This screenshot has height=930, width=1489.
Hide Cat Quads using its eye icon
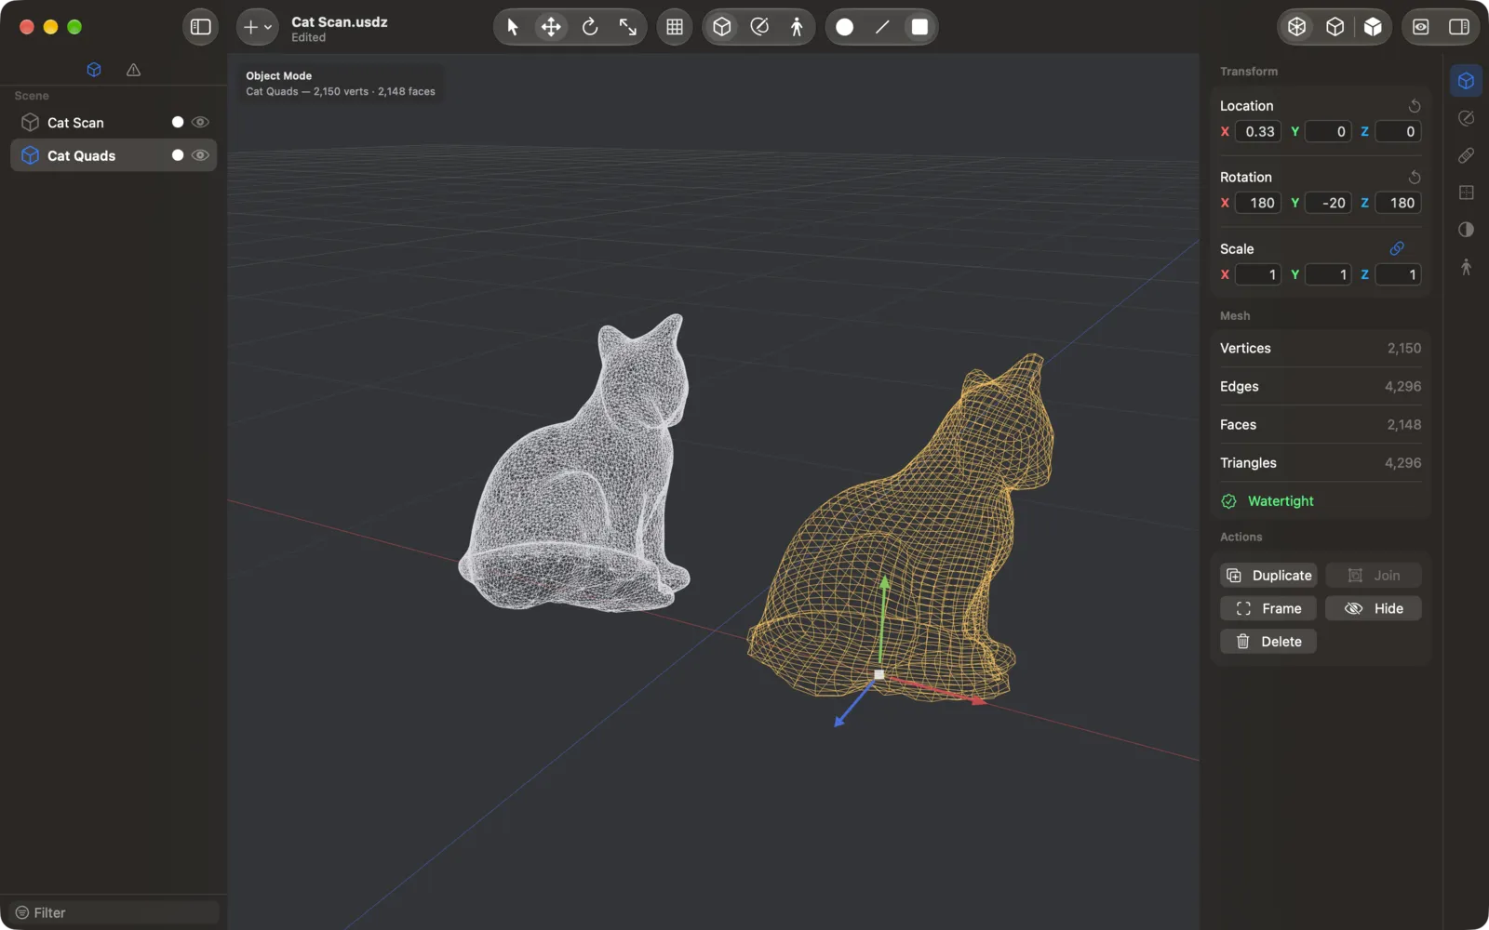pos(200,155)
